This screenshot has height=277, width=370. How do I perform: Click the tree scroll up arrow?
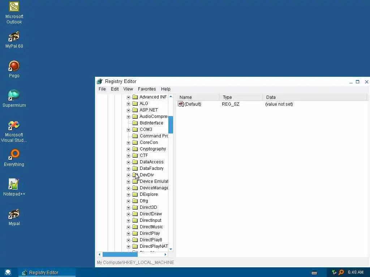[x=171, y=97]
